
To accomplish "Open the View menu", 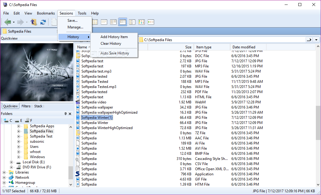I will coord(28,13).
